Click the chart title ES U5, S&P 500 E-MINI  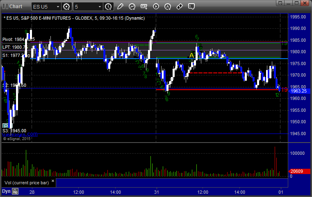pyautogui.click(x=74, y=18)
